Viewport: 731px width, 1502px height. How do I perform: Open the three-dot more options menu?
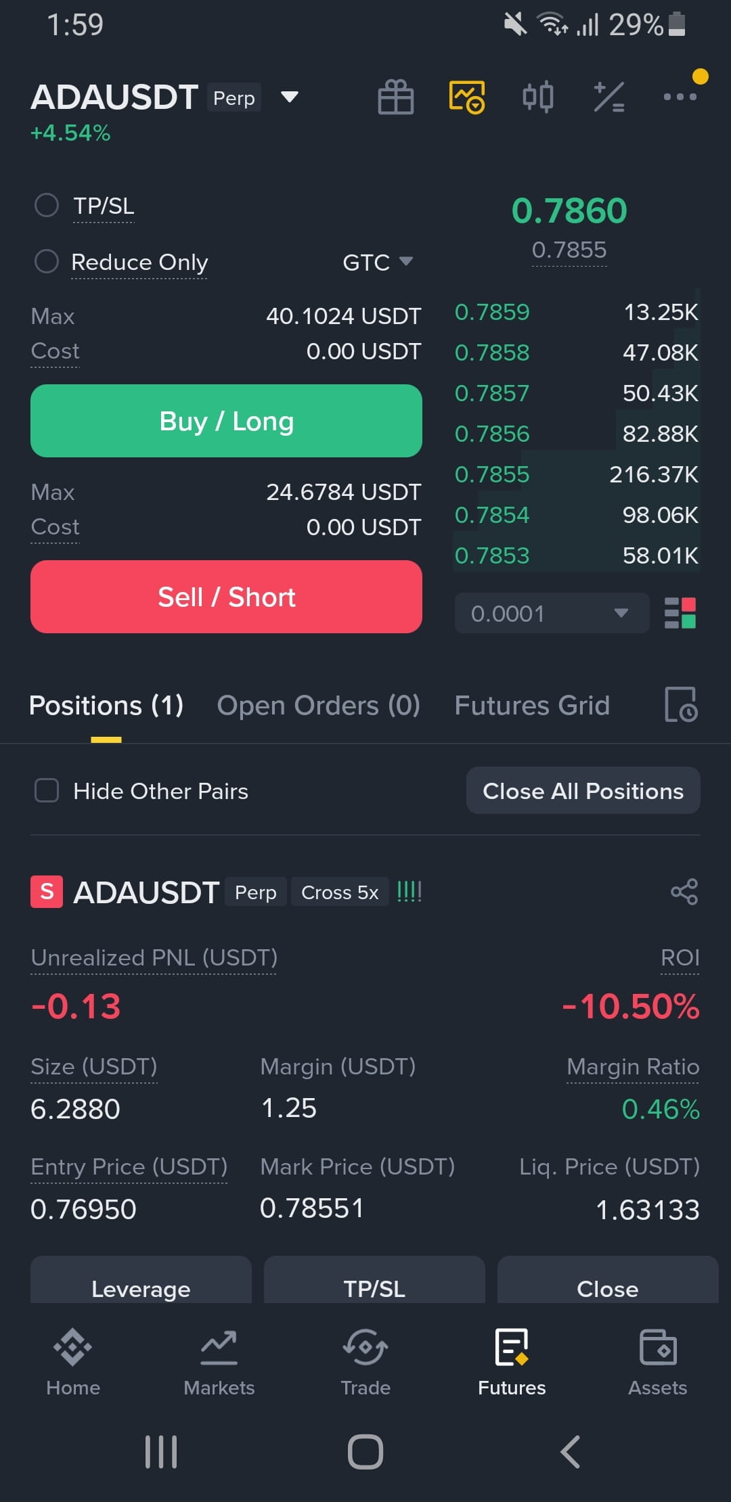[x=680, y=97]
